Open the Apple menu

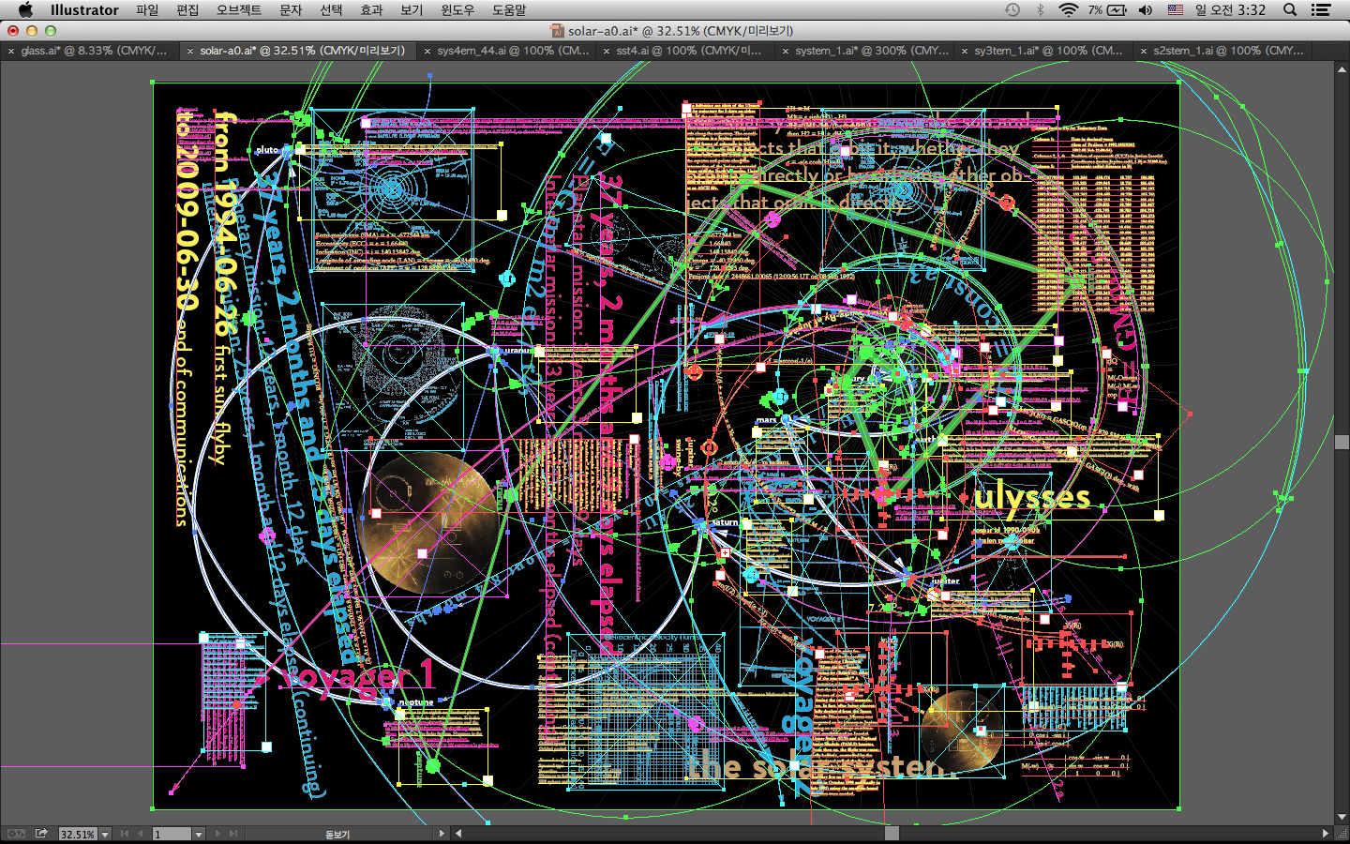pos(25,9)
